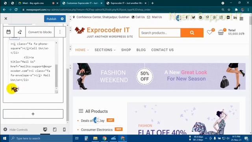Open the shopping cart basket icon
The image size is (252, 142).
pos(221,32)
